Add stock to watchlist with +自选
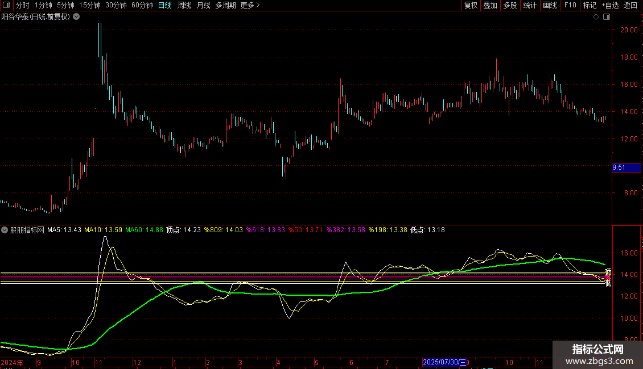Viewport: 643px width, 369px height. (x=610, y=5)
